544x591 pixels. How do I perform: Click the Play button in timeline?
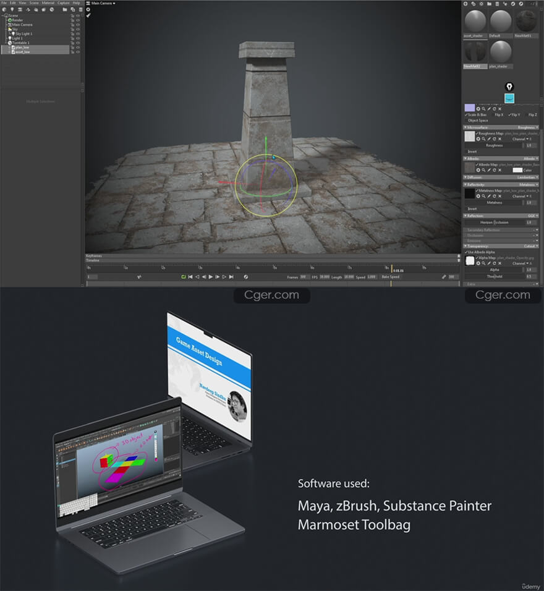pyautogui.click(x=211, y=277)
